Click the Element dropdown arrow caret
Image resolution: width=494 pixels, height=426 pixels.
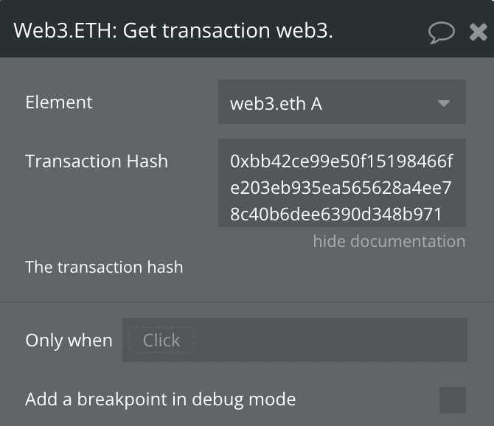(x=444, y=103)
